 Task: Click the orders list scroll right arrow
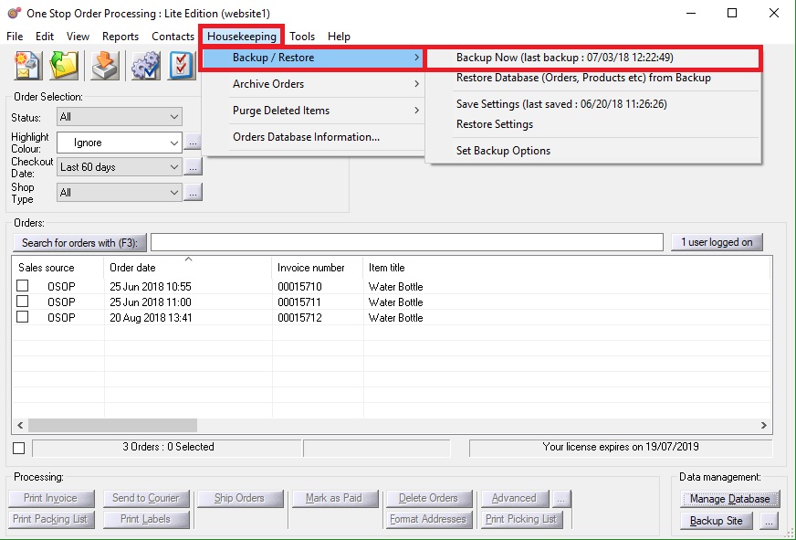click(x=764, y=425)
